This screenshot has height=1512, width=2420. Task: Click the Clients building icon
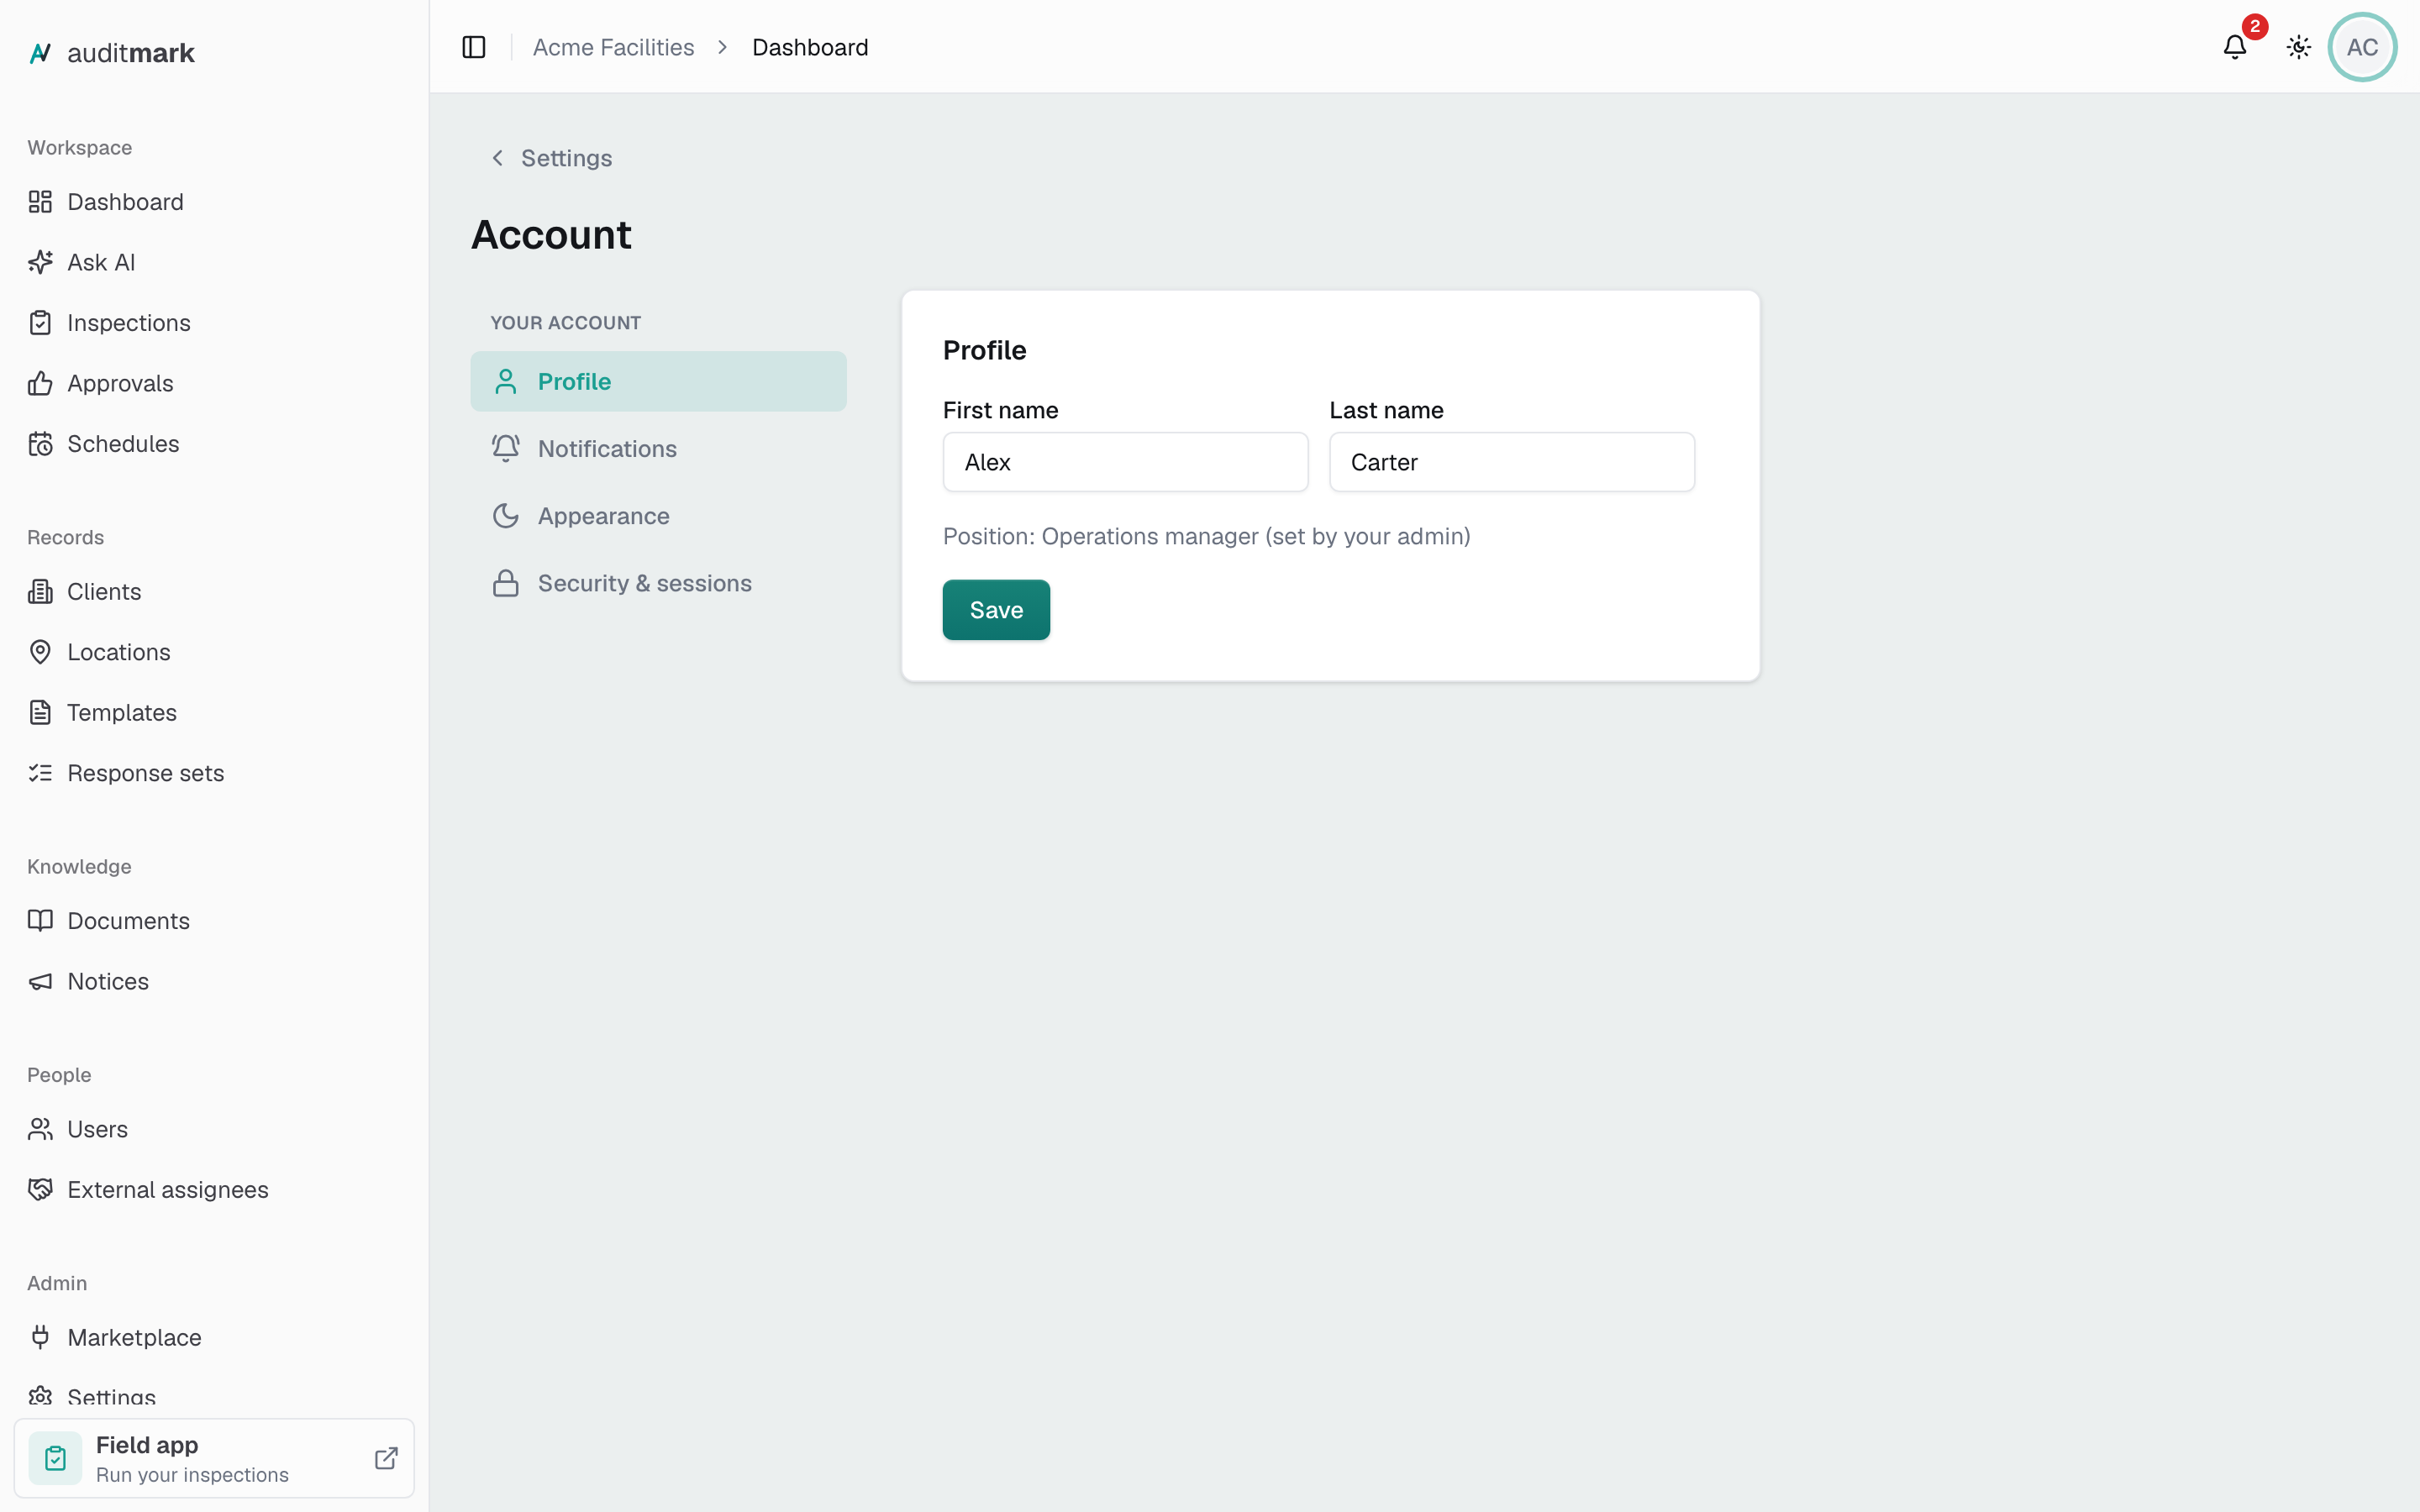pyautogui.click(x=40, y=592)
